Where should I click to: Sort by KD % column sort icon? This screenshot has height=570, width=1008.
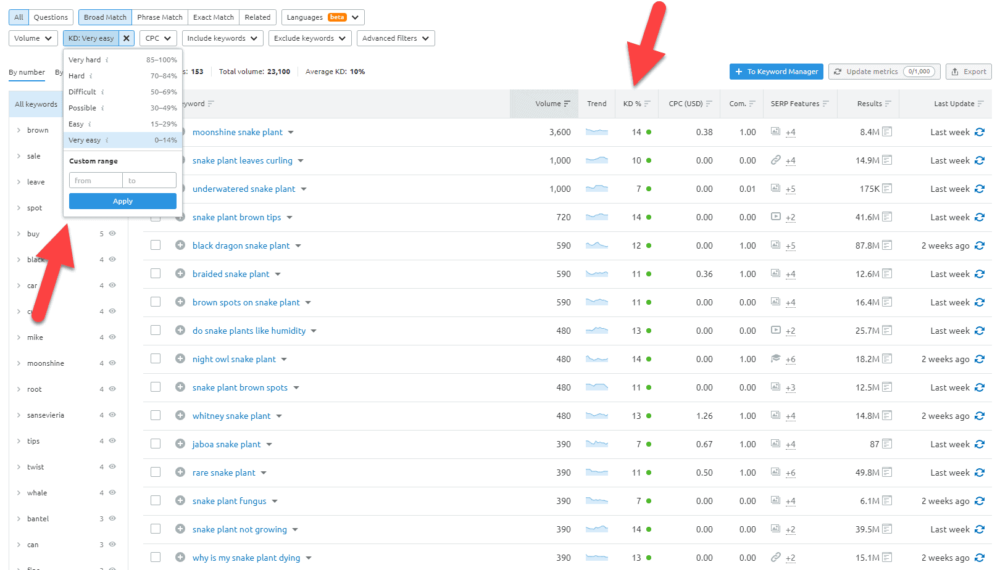[648, 104]
